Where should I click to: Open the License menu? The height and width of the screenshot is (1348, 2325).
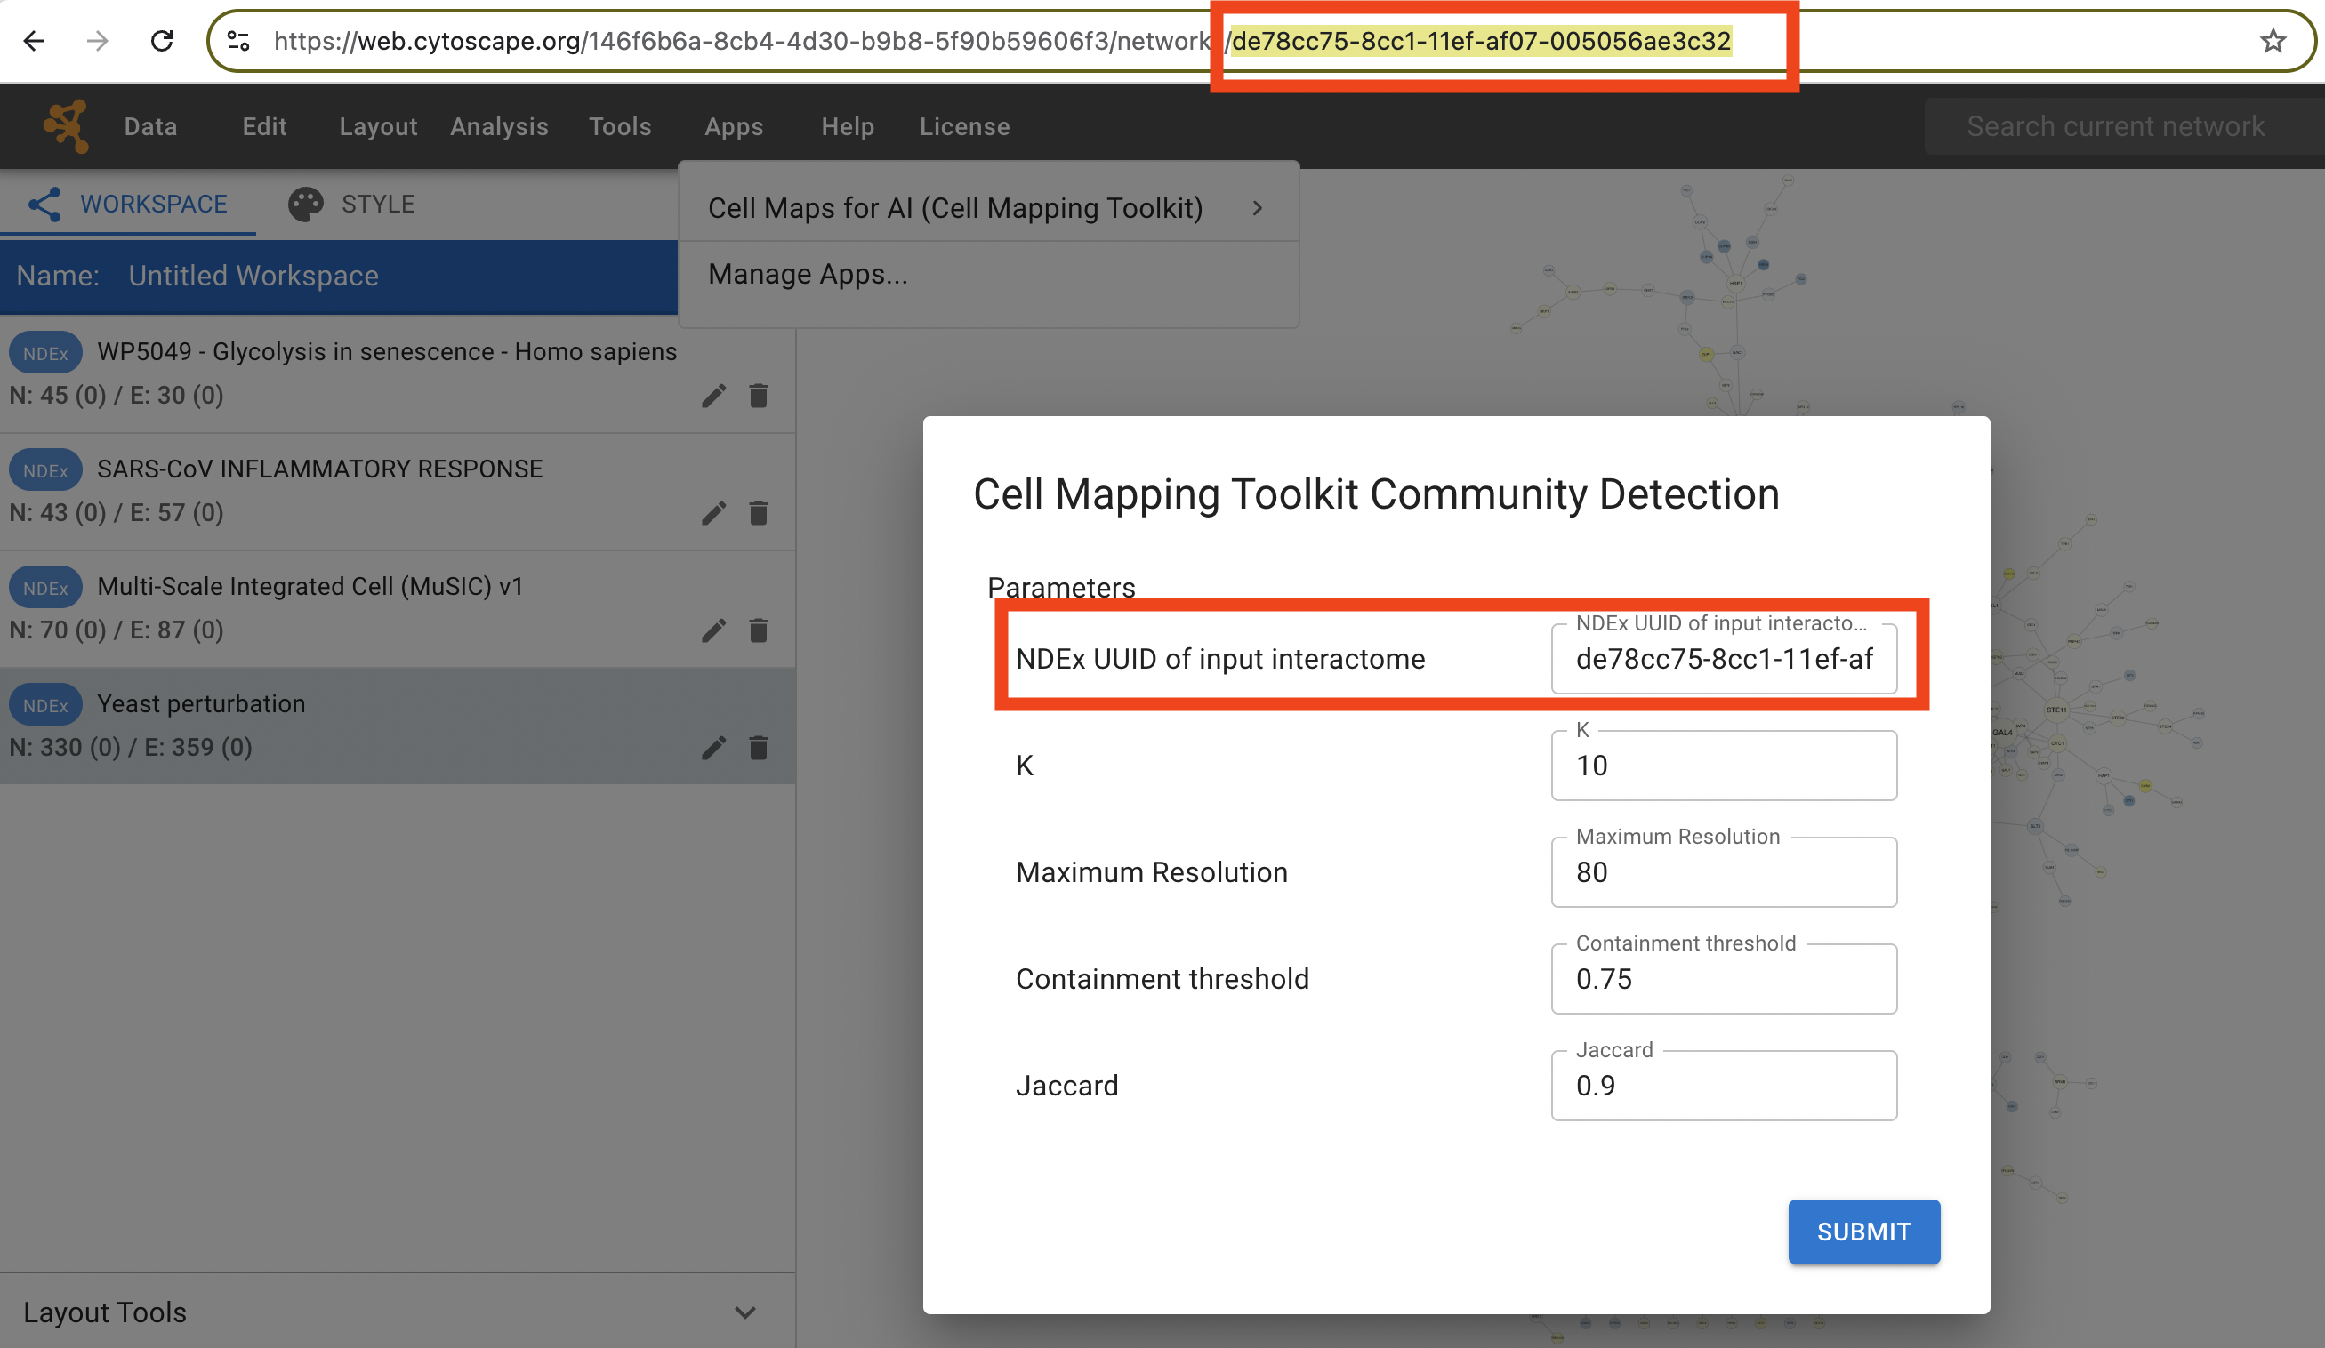[964, 126]
